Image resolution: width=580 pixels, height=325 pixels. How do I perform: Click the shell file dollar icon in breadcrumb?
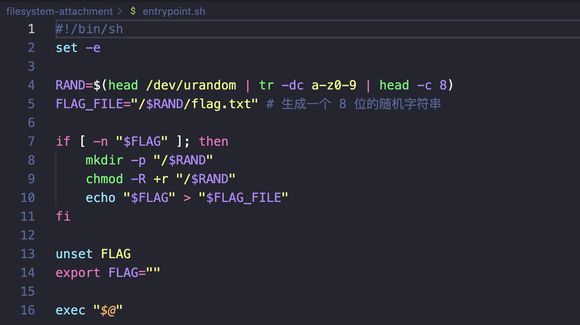pos(133,11)
